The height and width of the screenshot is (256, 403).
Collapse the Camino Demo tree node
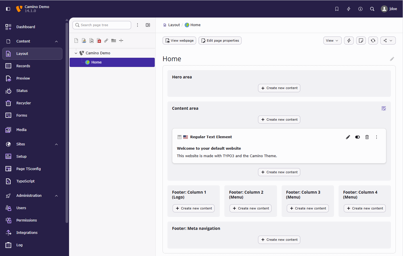76,53
